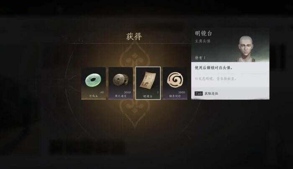
Task: Click the Tab key hint icon
Action: point(199,93)
